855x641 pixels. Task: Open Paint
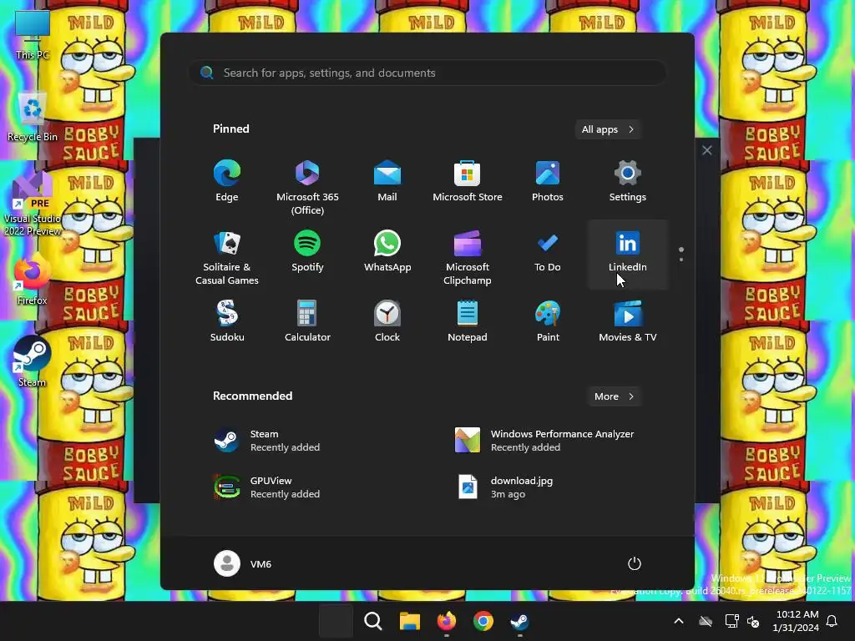point(548,321)
